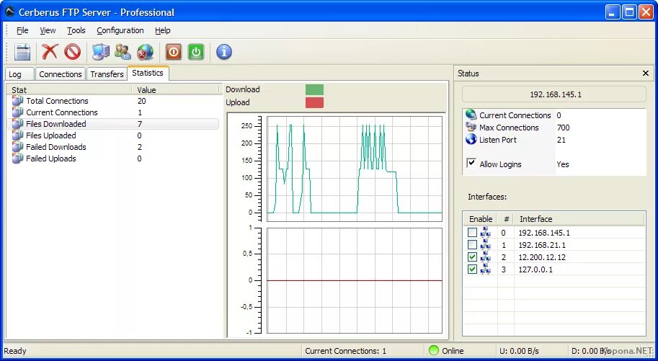Click the Files Uploaded row icon
658x361 pixels.
coord(17,135)
